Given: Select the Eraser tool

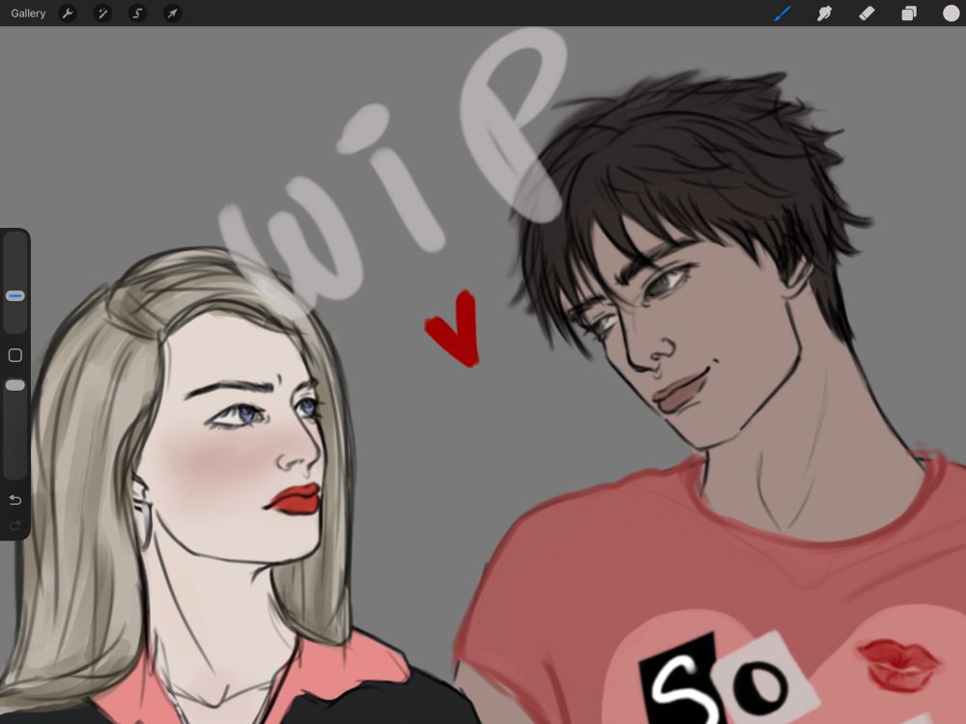Looking at the screenshot, I should pyautogui.click(x=867, y=13).
